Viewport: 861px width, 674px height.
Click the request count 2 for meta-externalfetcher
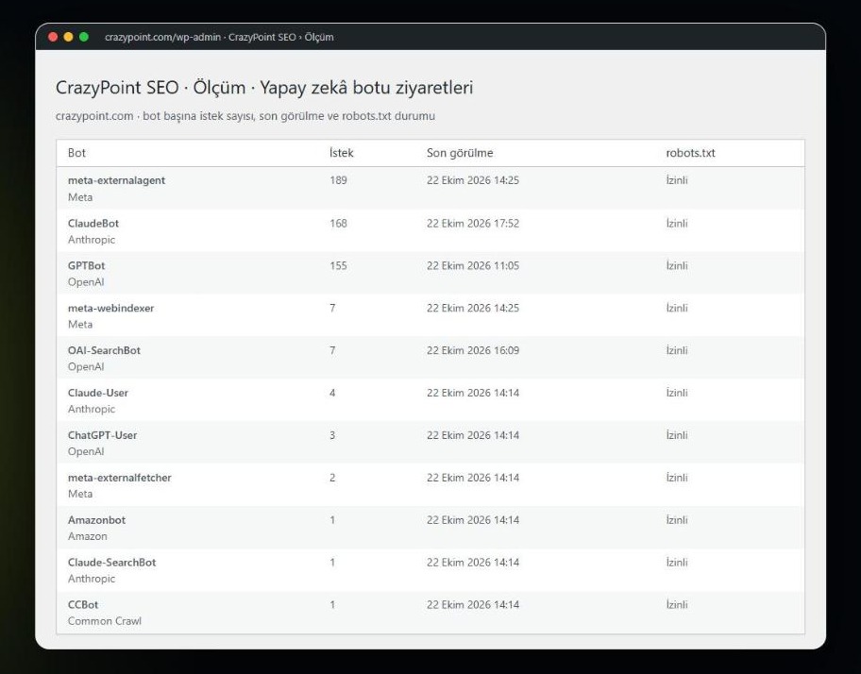pos(332,478)
